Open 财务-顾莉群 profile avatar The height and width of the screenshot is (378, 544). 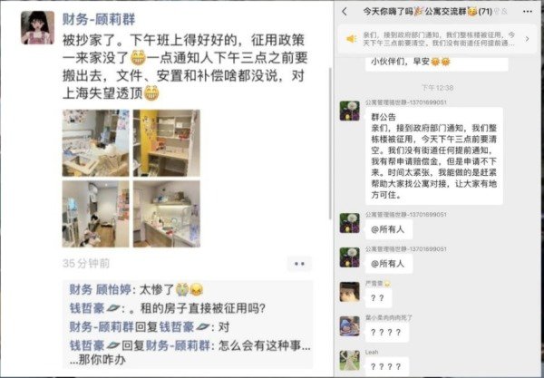pyautogui.click(x=37, y=27)
